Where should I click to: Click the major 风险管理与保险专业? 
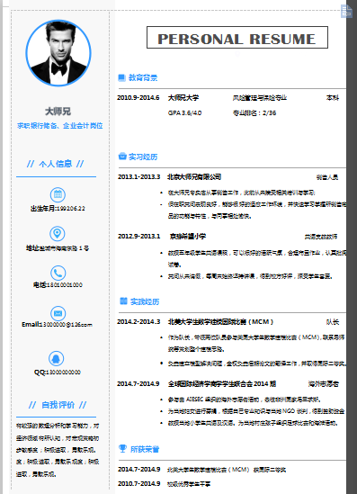click(x=260, y=98)
